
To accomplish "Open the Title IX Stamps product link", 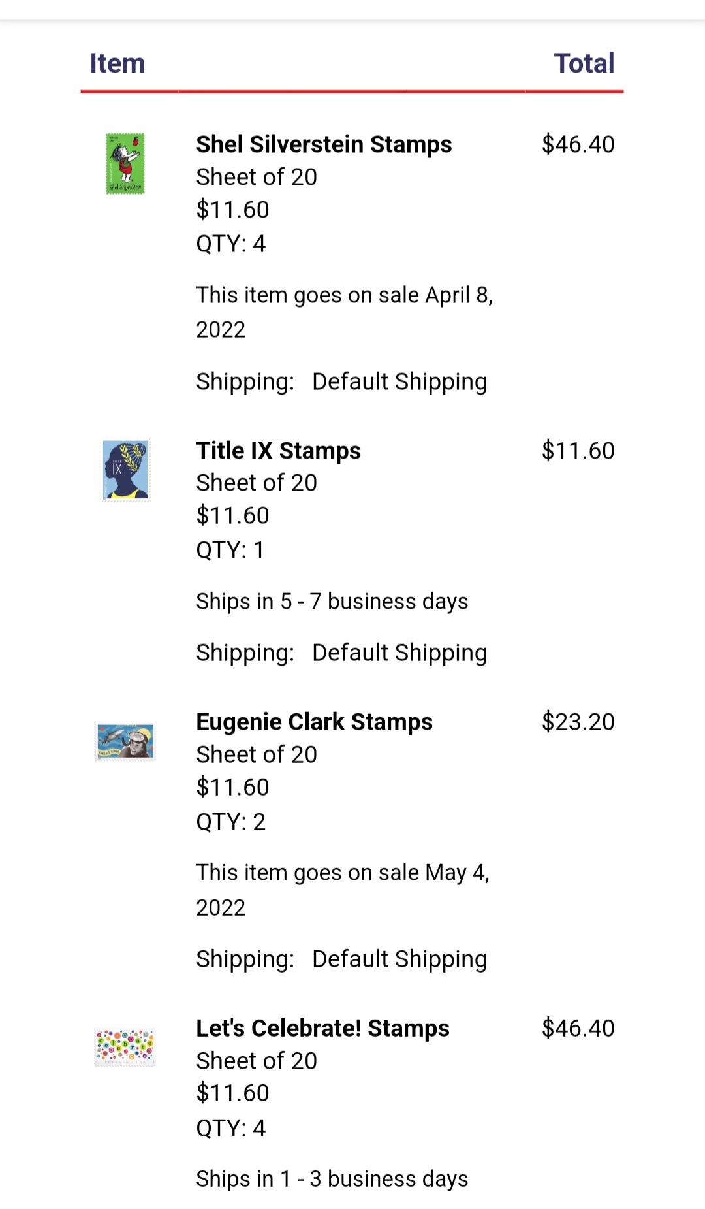I will (278, 451).
